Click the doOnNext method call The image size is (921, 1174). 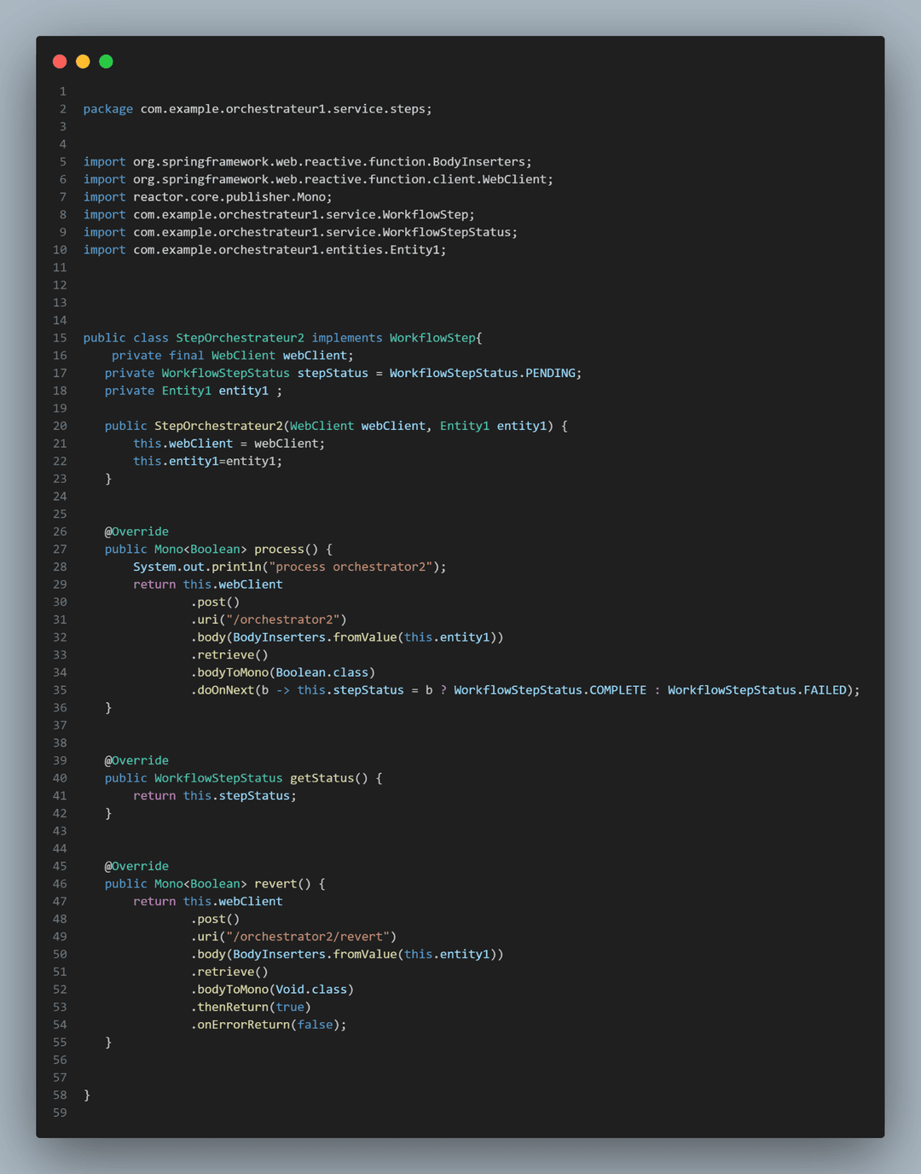pos(225,690)
